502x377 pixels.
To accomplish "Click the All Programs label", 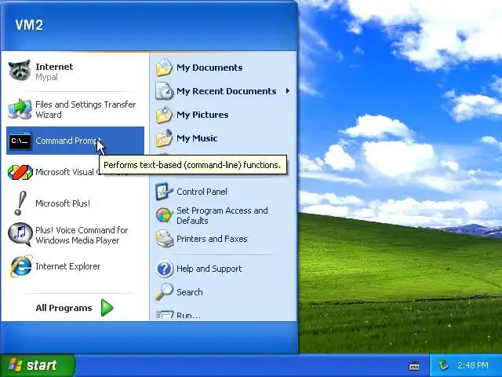I will click(64, 308).
